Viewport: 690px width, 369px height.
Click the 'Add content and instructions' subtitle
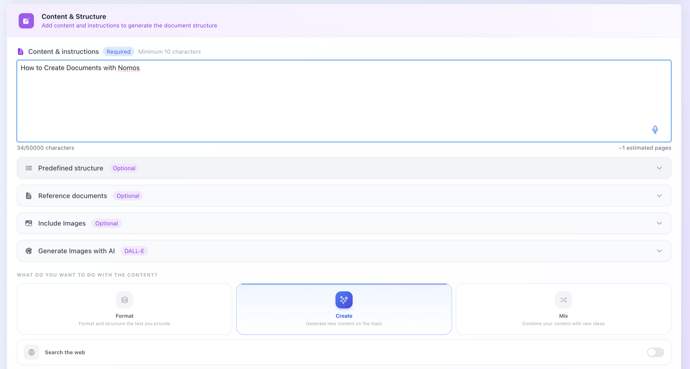[x=129, y=25]
